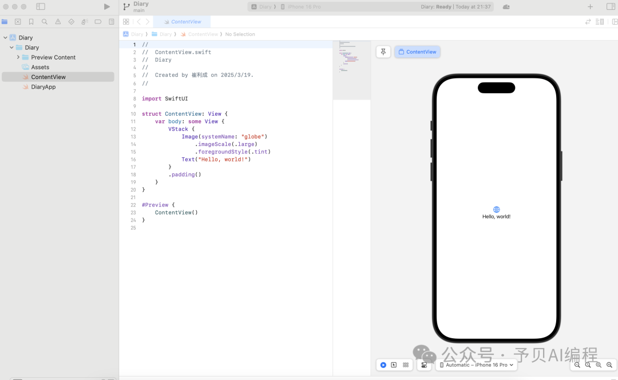This screenshot has height=380, width=618.
Task: Zoom in on the preview canvas
Action: tap(609, 365)
